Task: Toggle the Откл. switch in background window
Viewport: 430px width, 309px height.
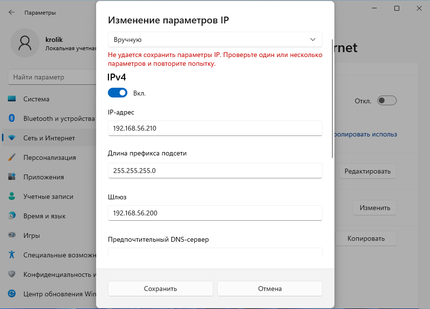Action: coord(387,100)
